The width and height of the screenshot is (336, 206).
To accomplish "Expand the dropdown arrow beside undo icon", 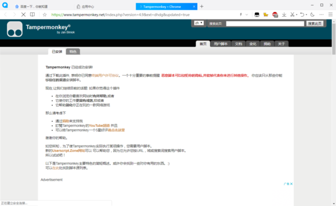I will pos(306,15).
